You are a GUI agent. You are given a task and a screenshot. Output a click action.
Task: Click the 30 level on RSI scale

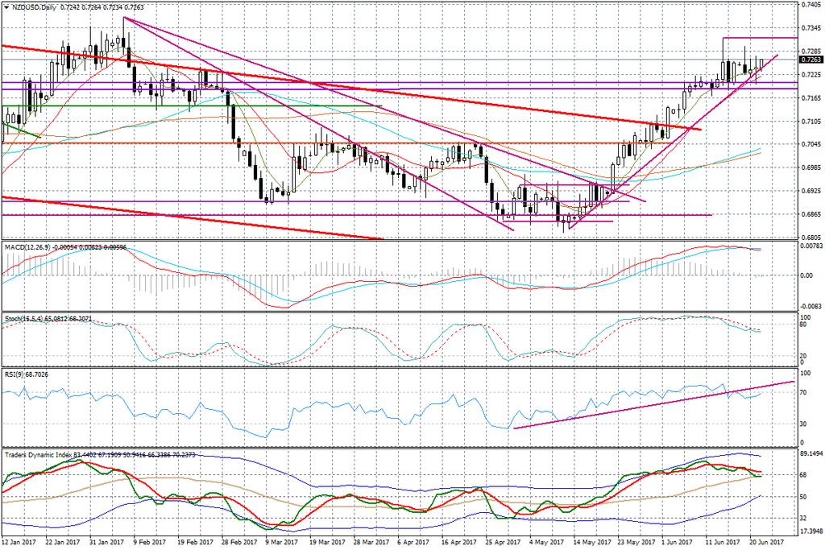click(803, 424)
